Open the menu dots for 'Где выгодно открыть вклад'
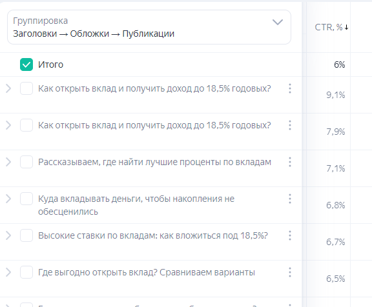372x307 pixels. (290, 272)
